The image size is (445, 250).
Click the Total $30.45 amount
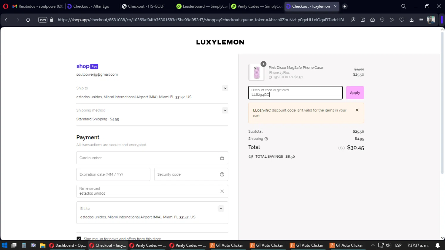[x=355, y=147]
